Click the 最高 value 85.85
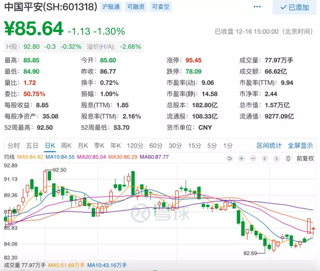 [31, 60]
